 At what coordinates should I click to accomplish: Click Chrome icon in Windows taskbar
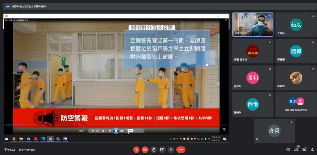point(14,139)
